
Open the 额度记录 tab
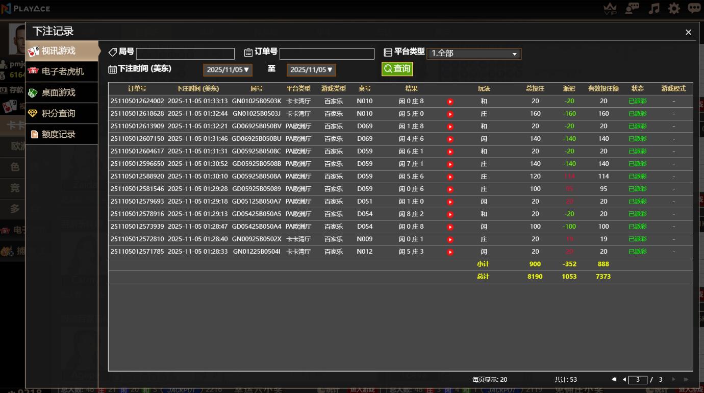(58, 134)
